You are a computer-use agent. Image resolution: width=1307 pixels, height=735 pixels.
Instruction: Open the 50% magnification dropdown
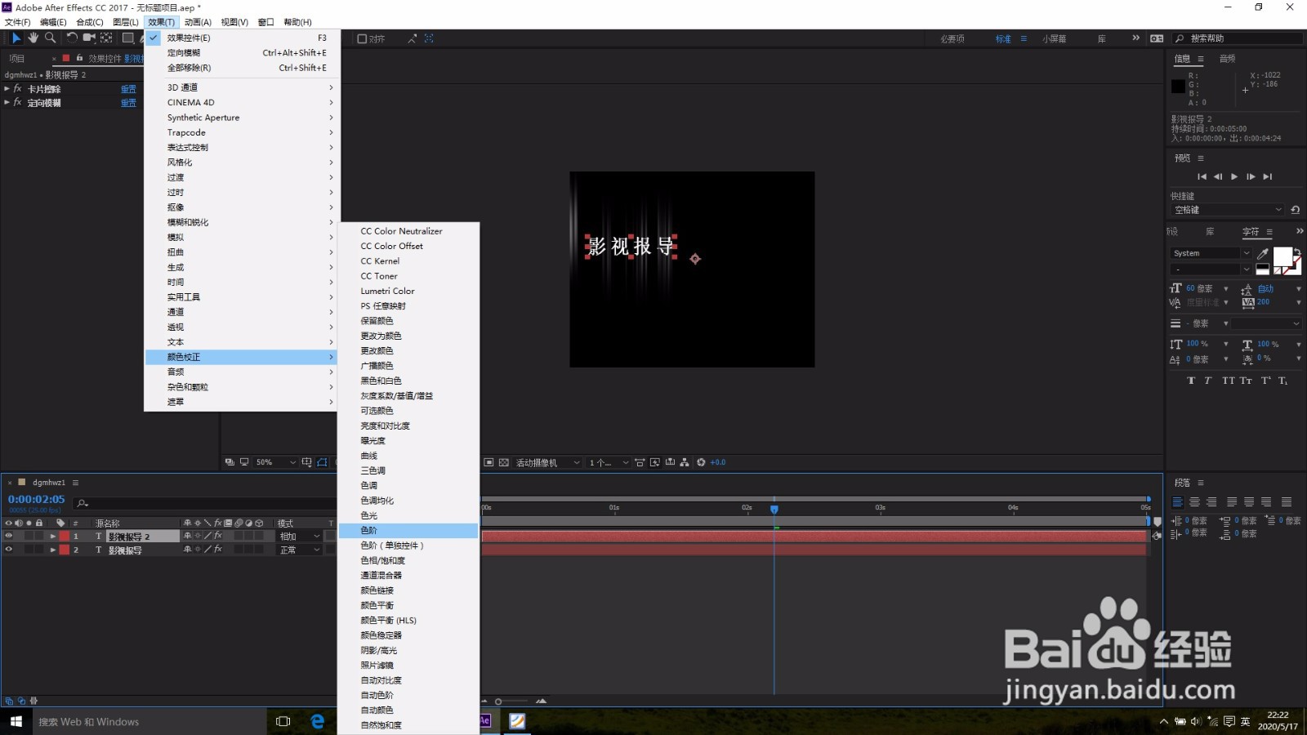(275, 462)
